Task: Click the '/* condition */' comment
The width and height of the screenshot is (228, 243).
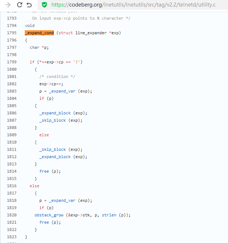Action: coord(57,77)
